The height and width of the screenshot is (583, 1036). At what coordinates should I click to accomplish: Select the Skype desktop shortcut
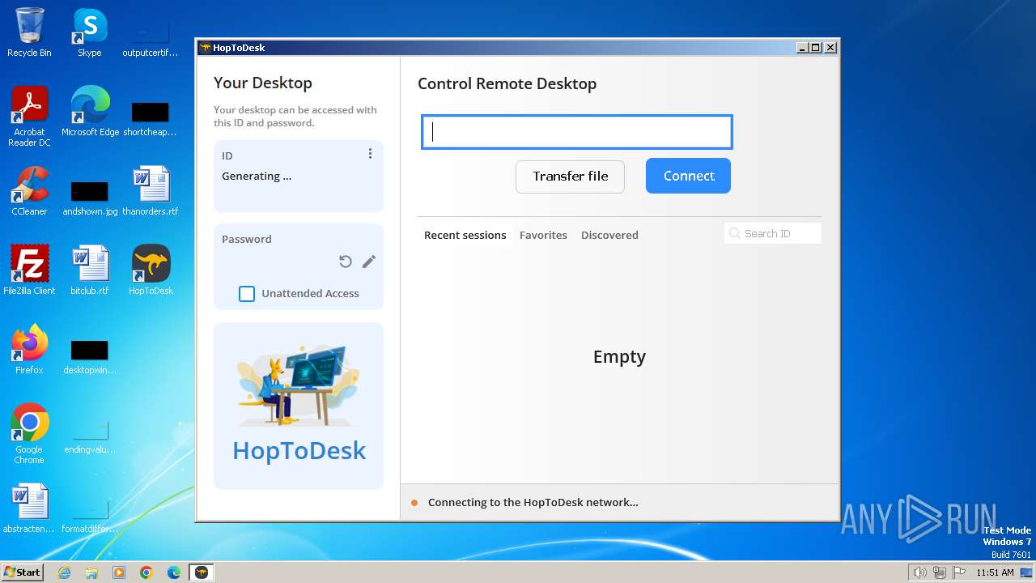(x=90, y=32)
